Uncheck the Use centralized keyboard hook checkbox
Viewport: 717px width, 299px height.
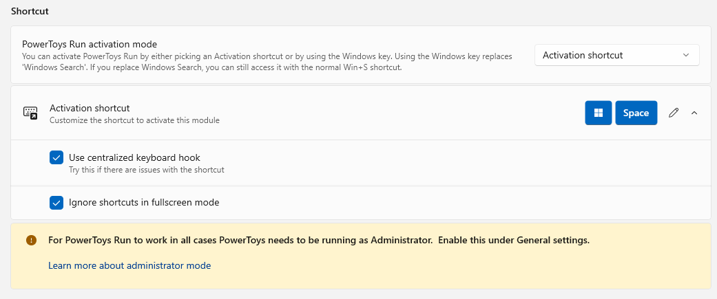pos(56,158)
